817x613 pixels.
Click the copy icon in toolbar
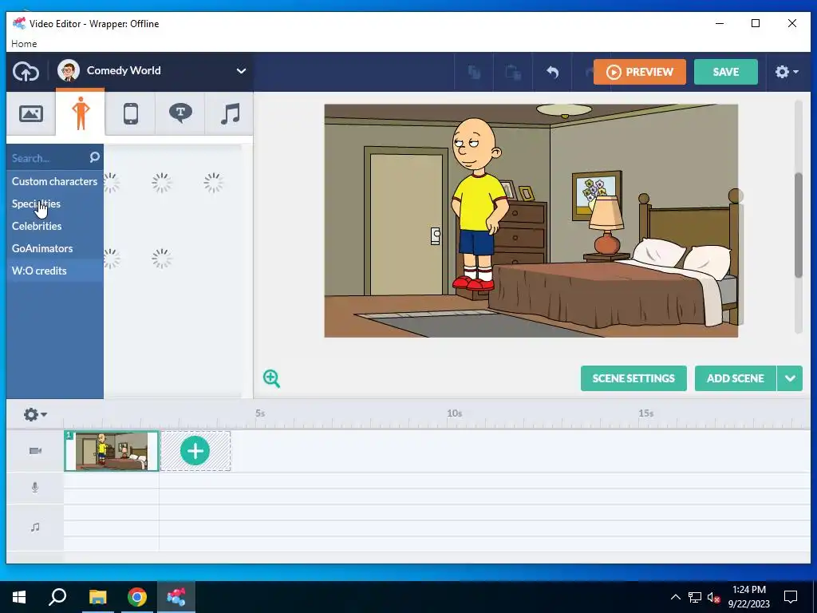474,72
